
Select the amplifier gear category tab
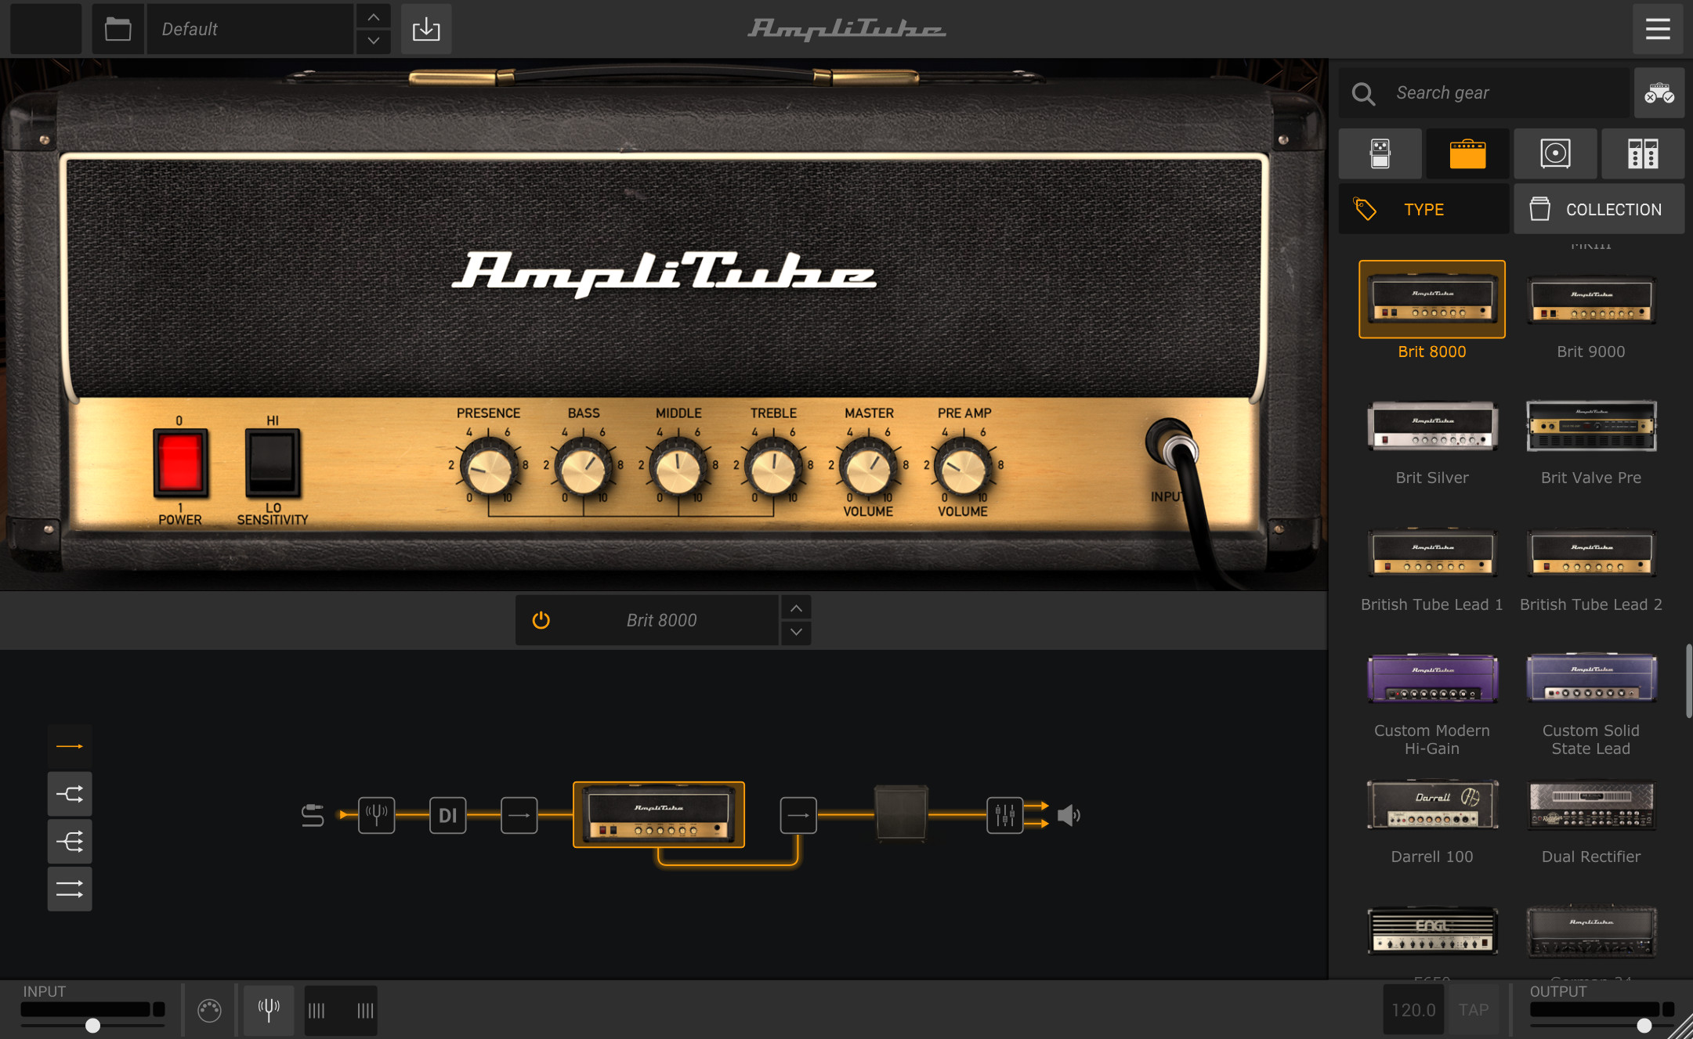(1468, 154)
